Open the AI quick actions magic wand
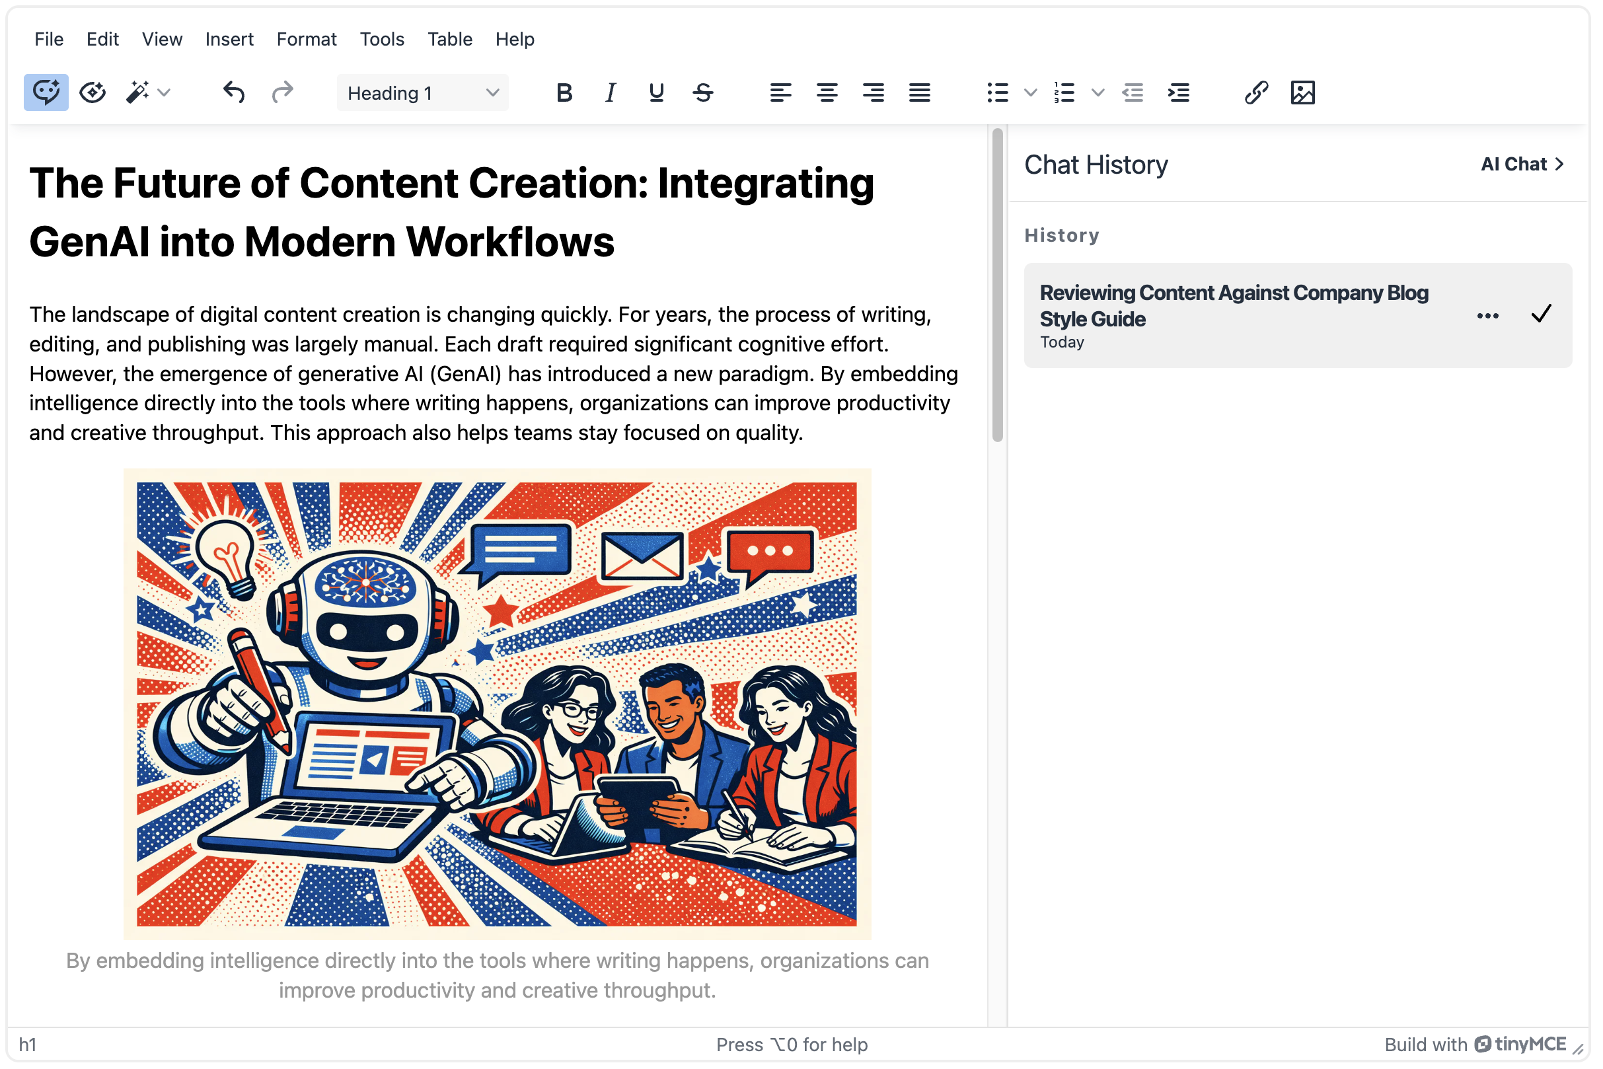This screenshot has height=1069, width=1603. [138, 92]
